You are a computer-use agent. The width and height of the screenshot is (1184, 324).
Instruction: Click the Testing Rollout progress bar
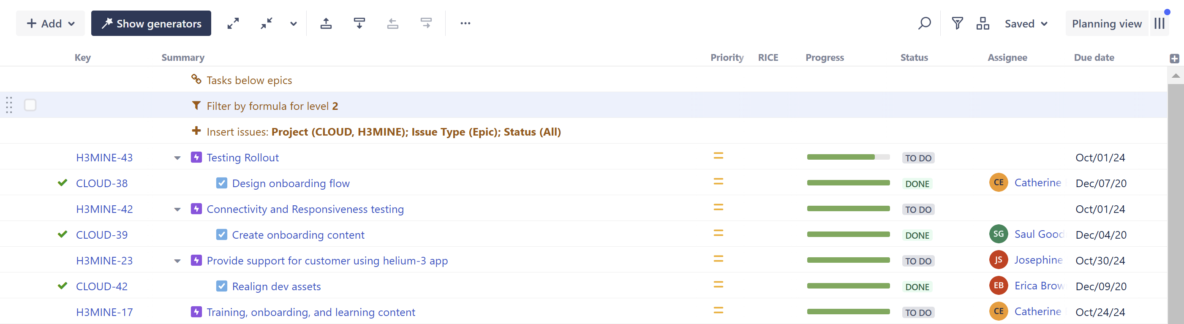coord(848,157)
